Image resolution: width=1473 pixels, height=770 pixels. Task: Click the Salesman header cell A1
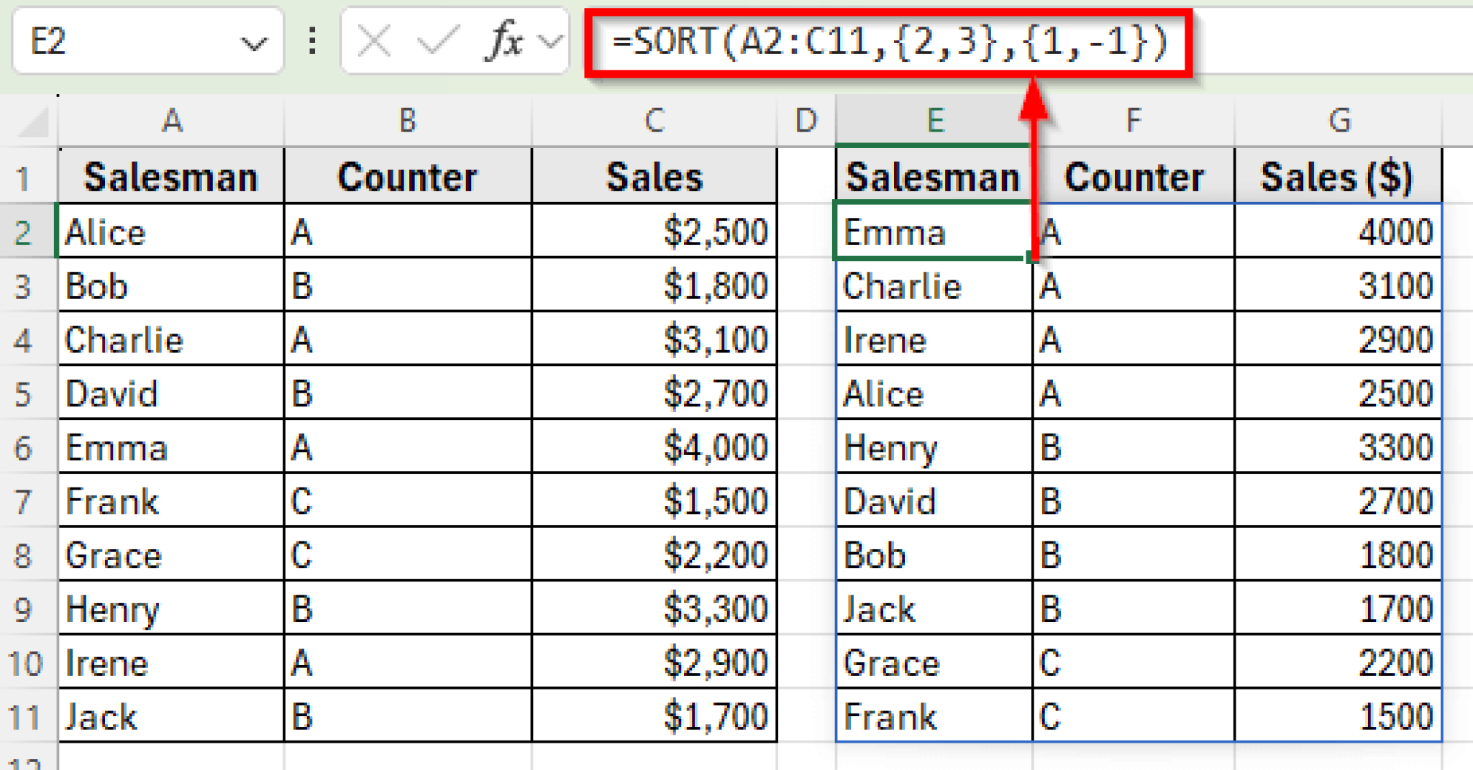tap(173, 175)
